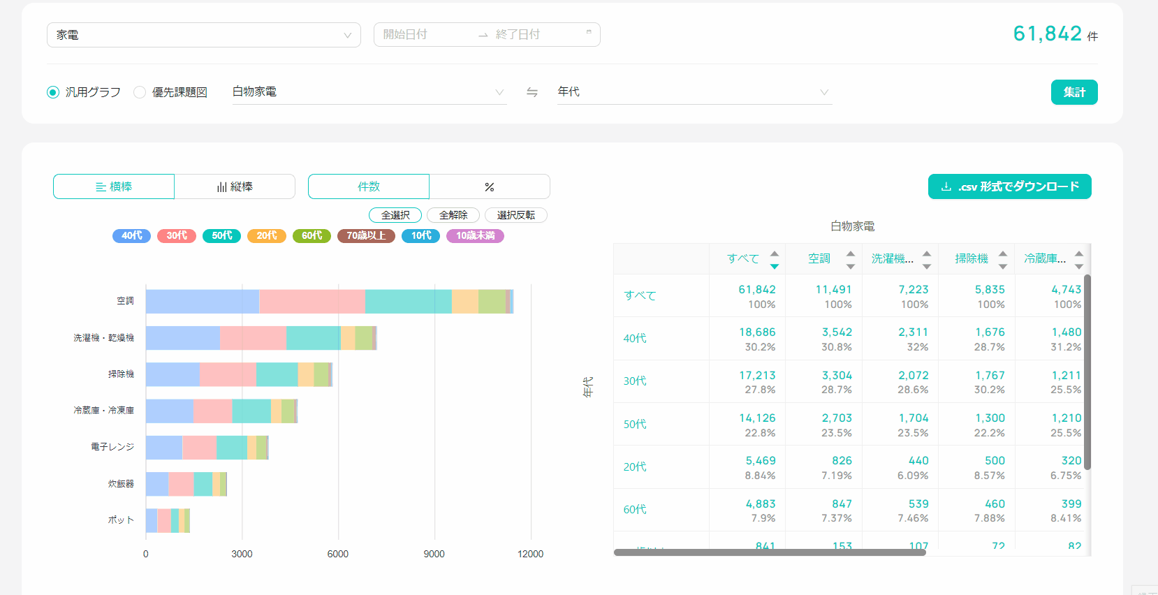Viewport: 1158px width, 595px height.
Task: Select the 優先課題図 radio button
Action: coord(140,92)
